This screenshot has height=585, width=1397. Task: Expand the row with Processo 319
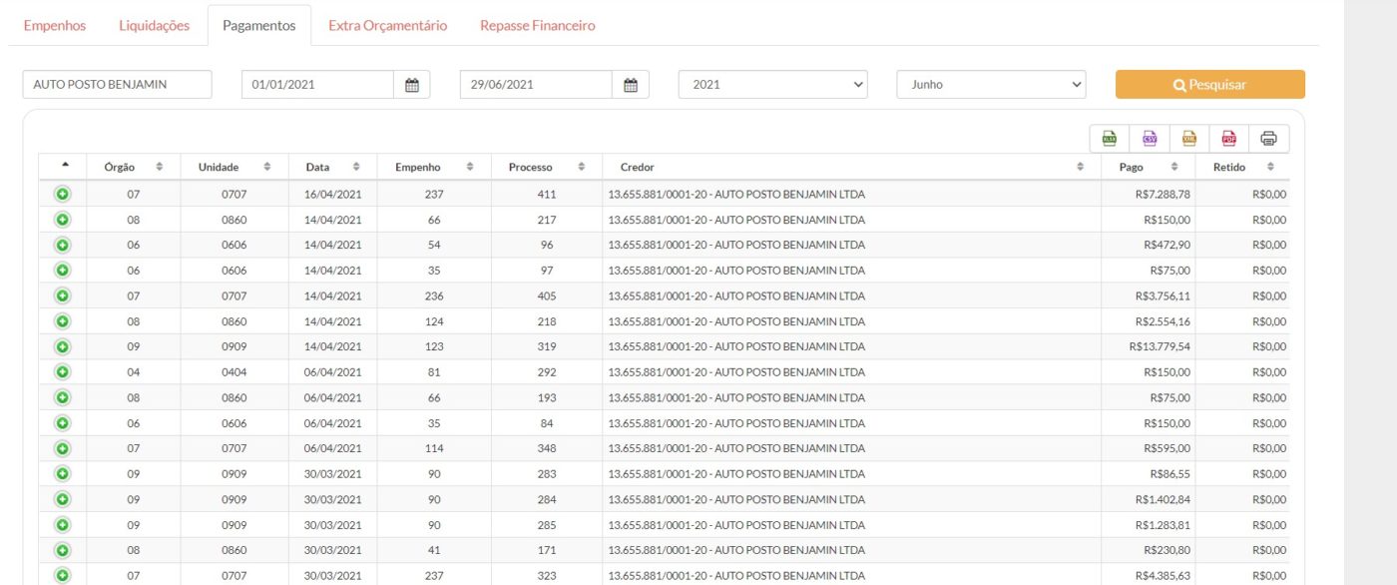(x=62, y=346)
